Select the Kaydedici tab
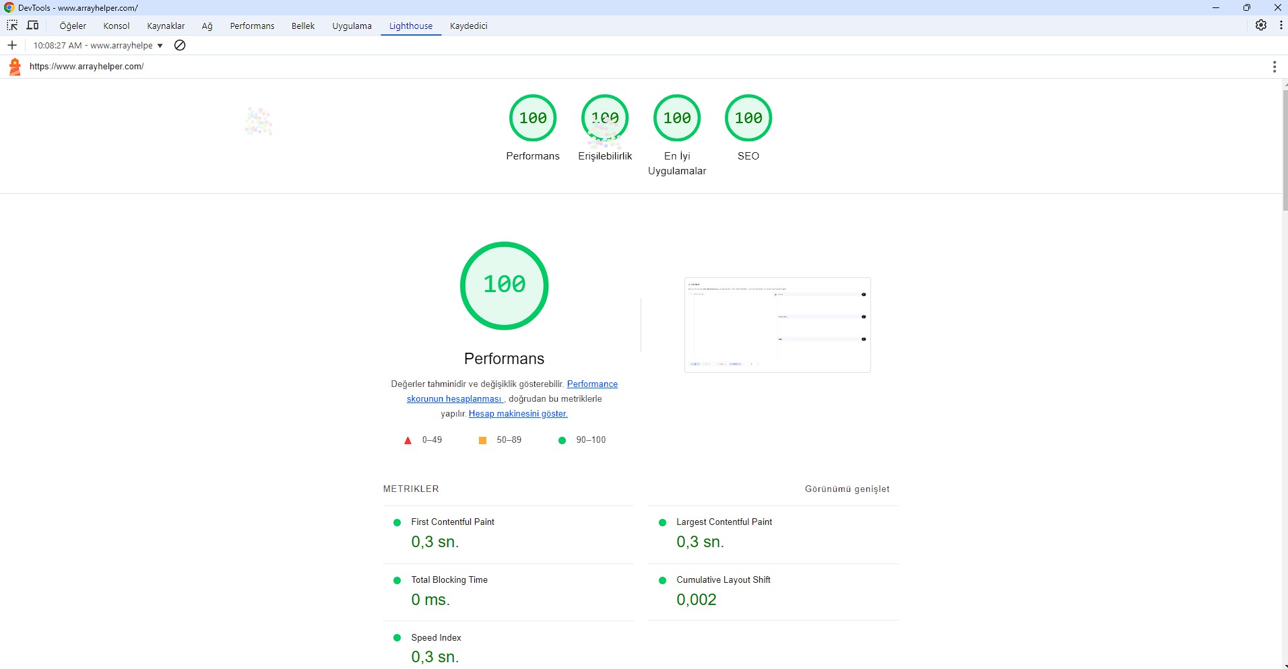Image resolution: width=1288 pixels, height=669 pixels. pos(468,26)
